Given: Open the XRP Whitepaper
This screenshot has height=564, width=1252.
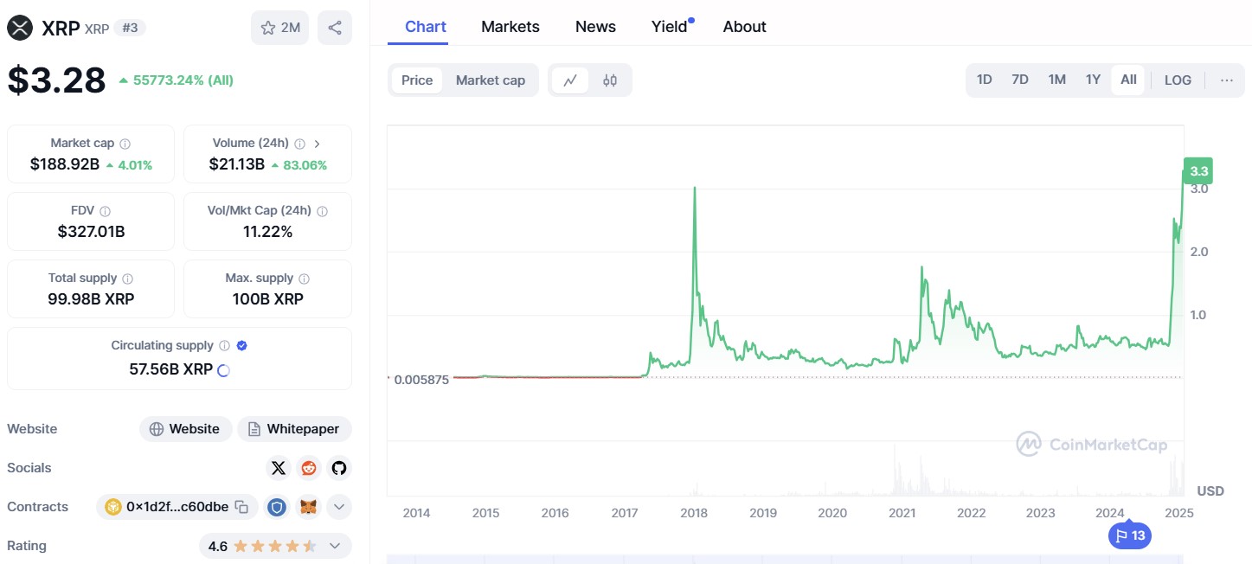Looking at the screenshot, I should [294, 428].
